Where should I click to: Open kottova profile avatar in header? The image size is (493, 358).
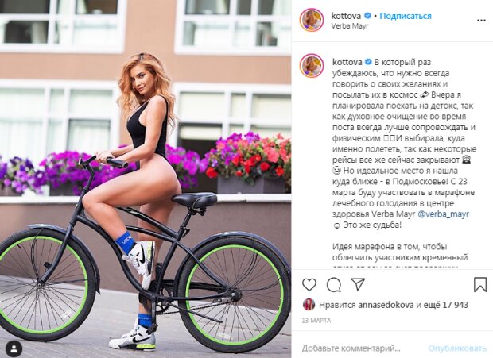pyautogui.click(x=312, y=20)
